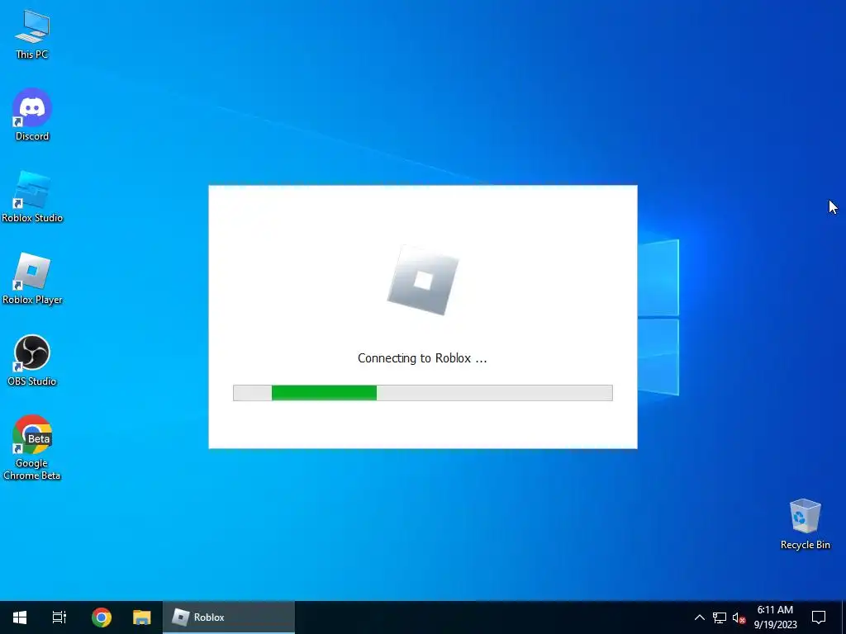
Task: Open the clock showing 6:11 AM
Action: (775, 617)
